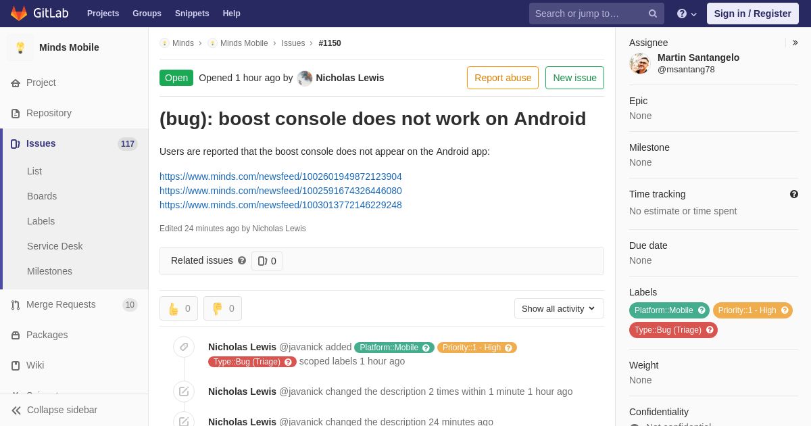Click the thumbs up reaction

(179, 308)
